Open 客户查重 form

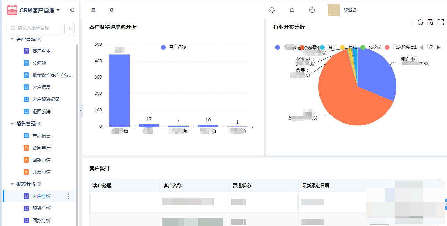pyautogui.click(x=42, y=51)
